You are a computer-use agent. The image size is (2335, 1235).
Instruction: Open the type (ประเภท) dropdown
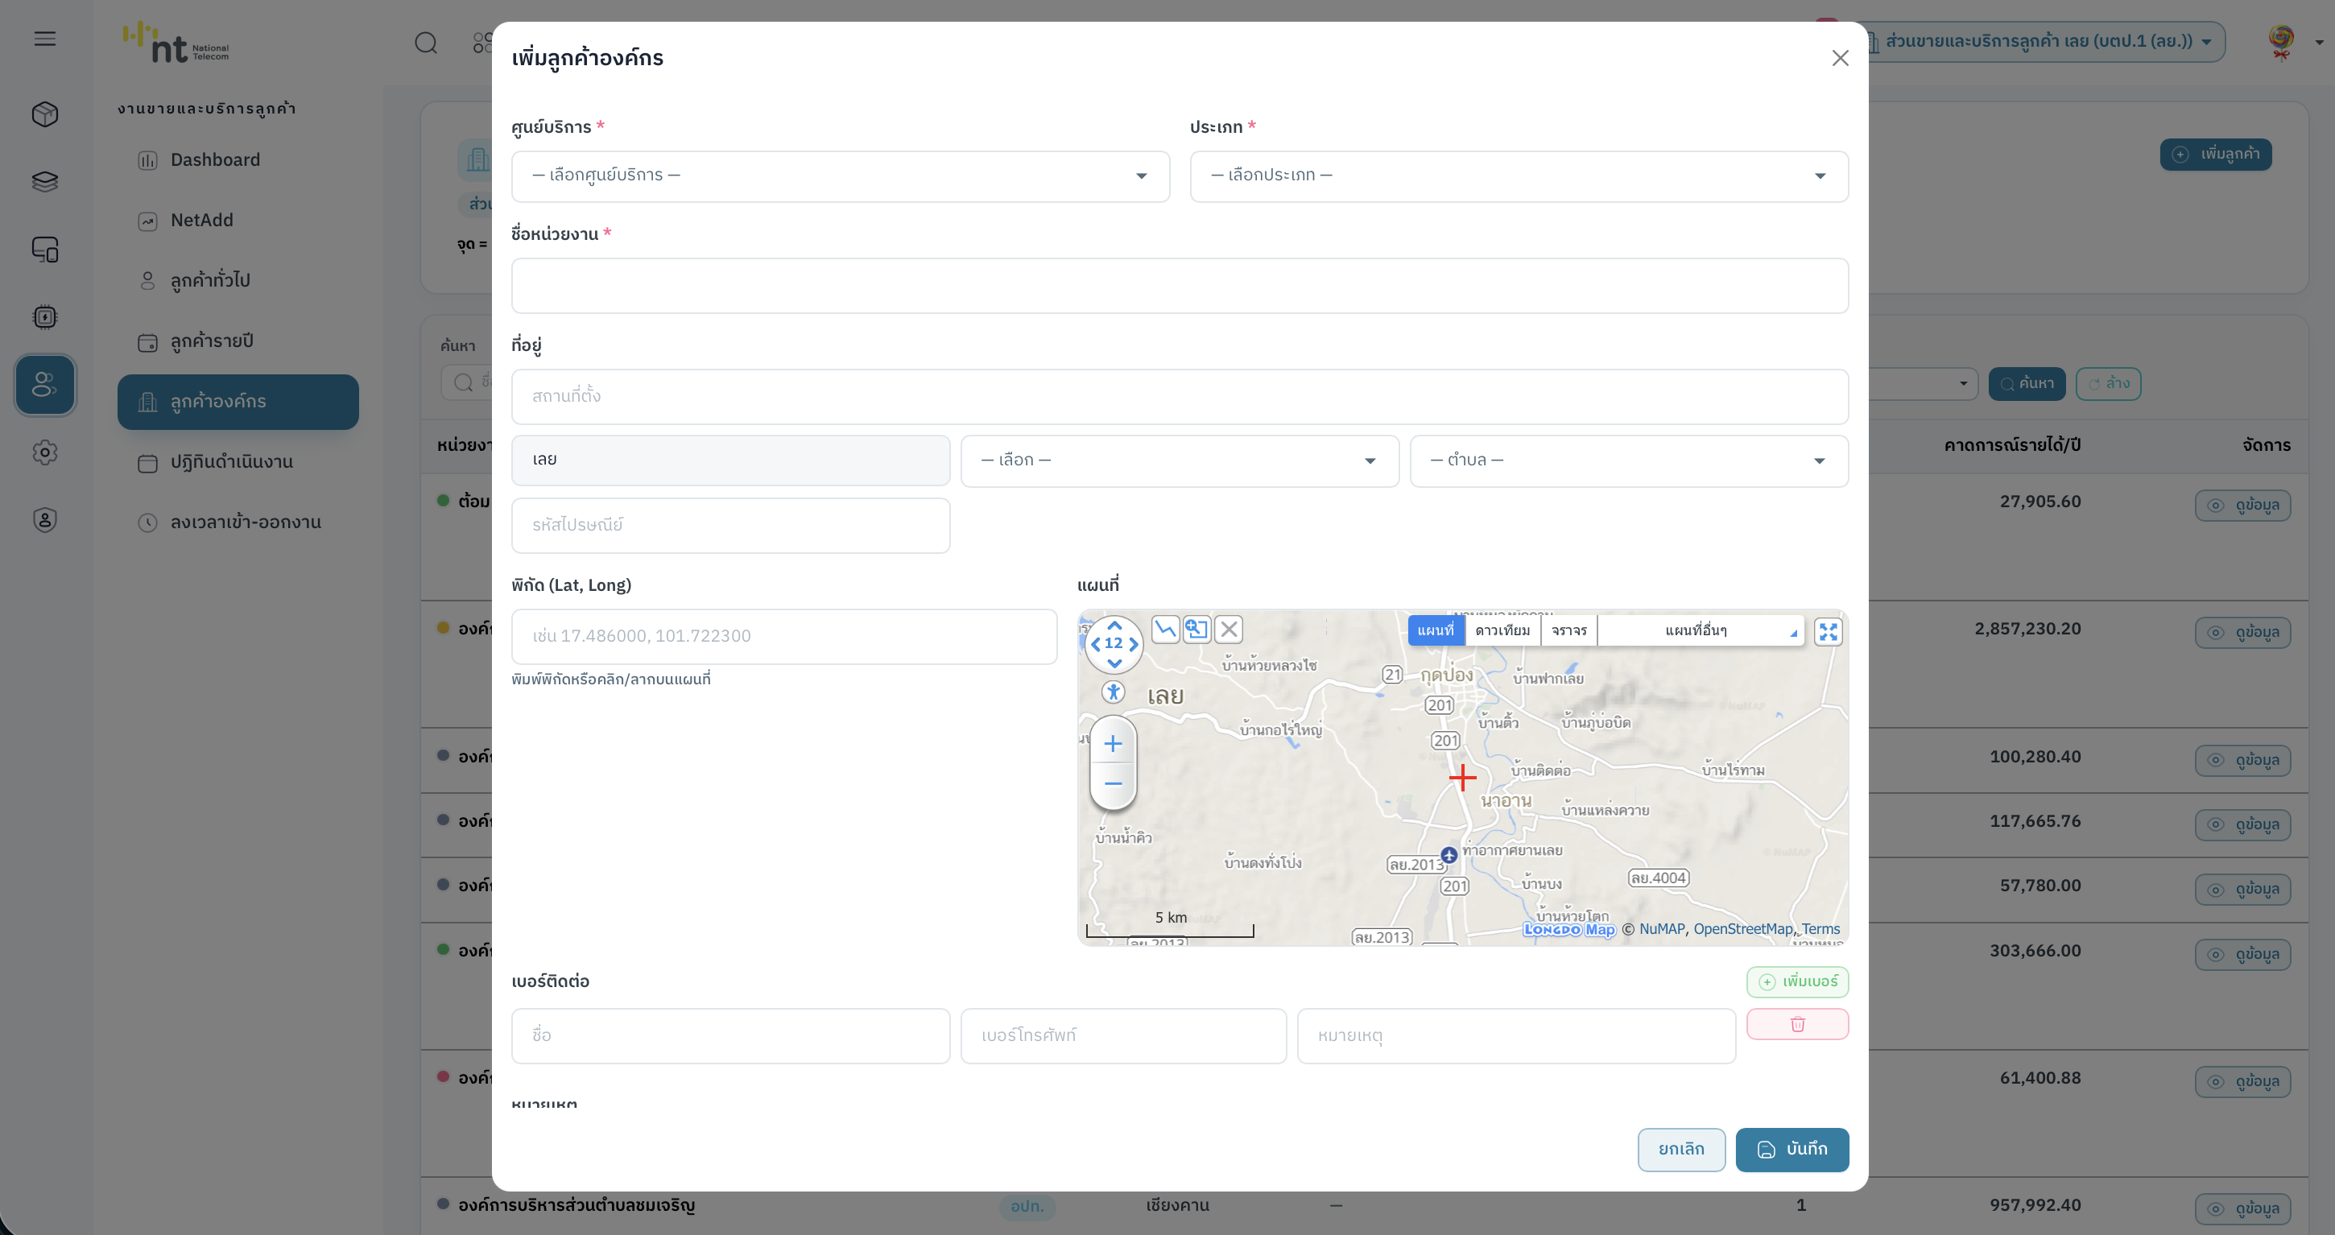(x=1519, y=176)
